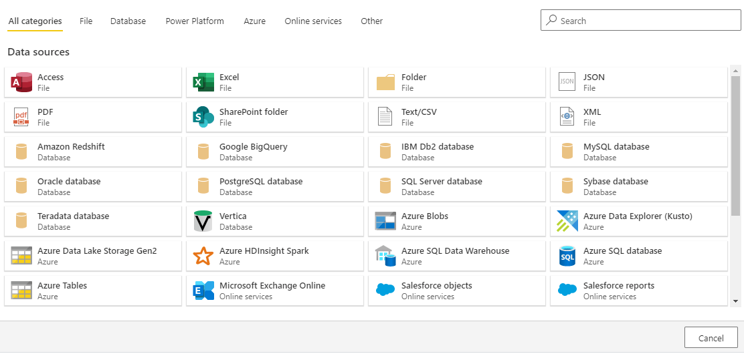Image resolution: width=744 pixels, height=356 pixels.
Task: Click the XML file icon
Action: (x=567, y=117)
